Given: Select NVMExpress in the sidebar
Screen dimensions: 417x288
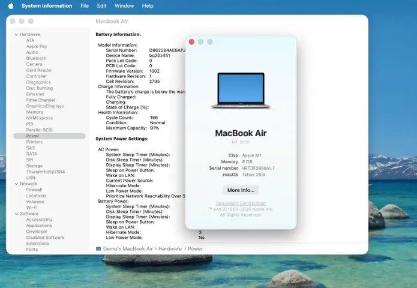Looking at the screenshot, I should coord(40,118).
